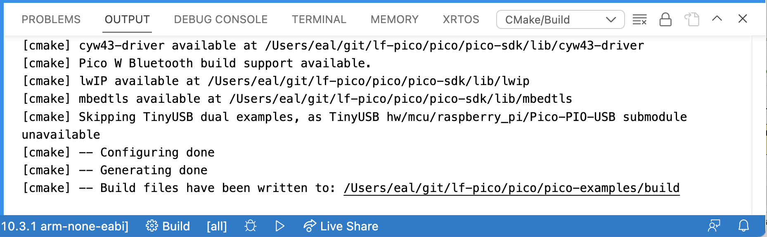Toggle the output scroll lock icon
767x237 pixels.
click(665, 19)
